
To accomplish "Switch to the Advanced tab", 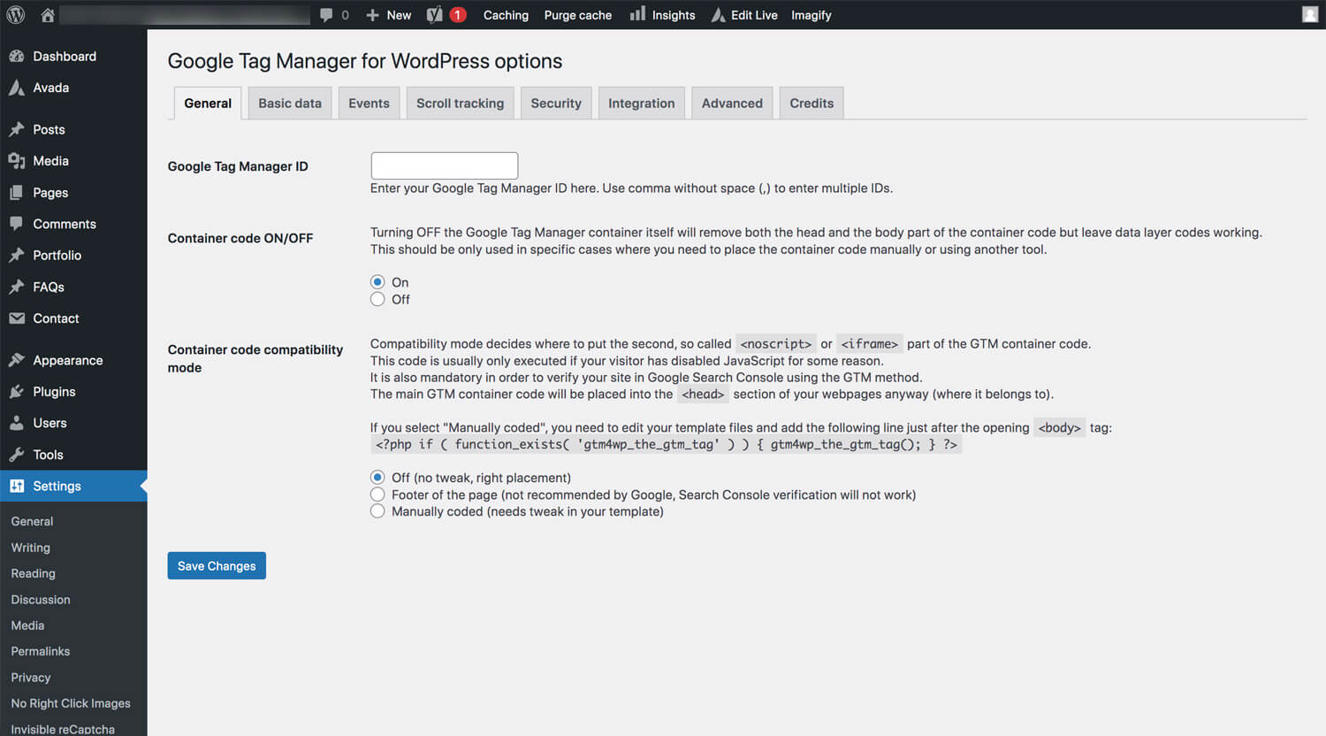I will coord(732,103).
